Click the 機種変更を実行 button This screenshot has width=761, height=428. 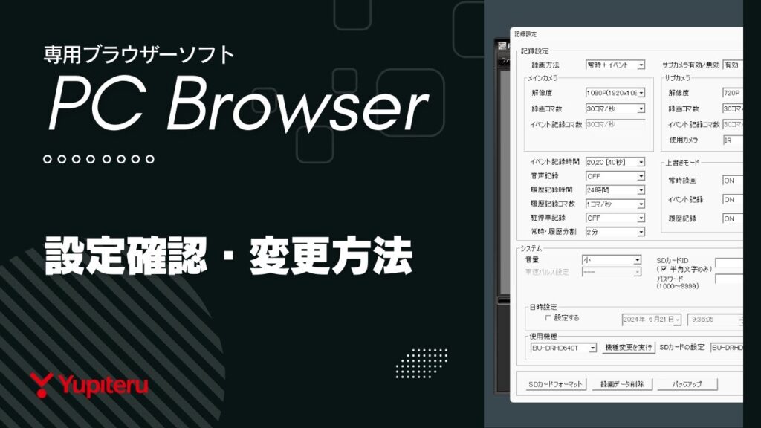click(x=629, y=348)
